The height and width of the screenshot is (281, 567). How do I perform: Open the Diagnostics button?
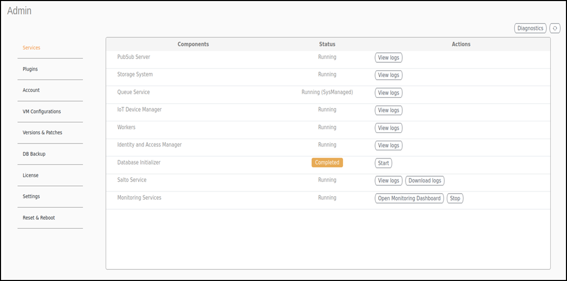coord(530,28)
